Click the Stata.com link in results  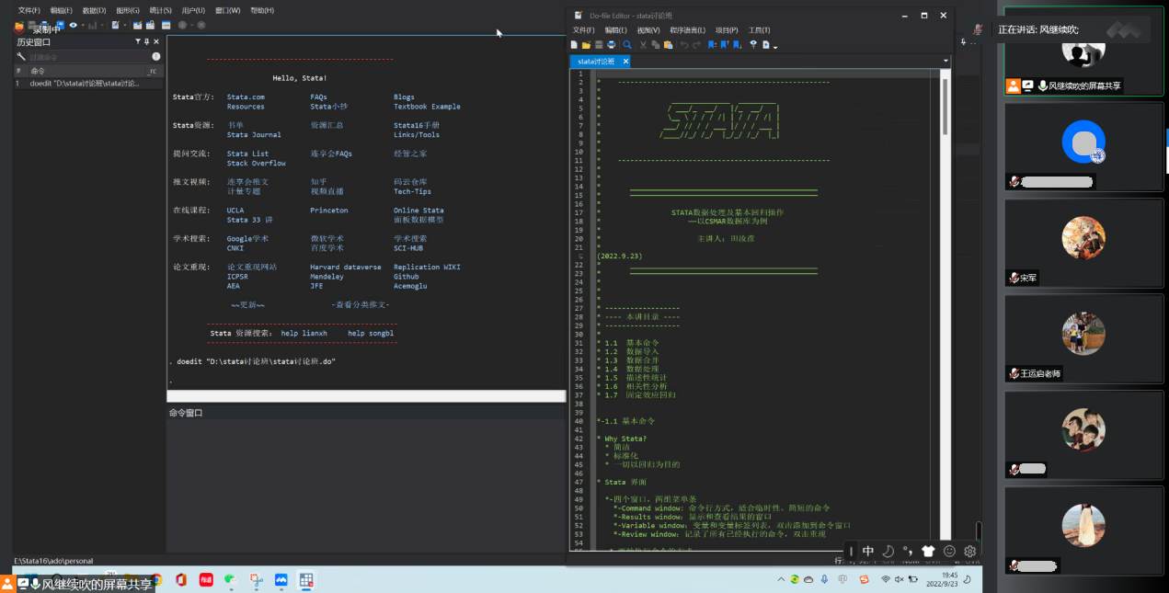point(246,97)
